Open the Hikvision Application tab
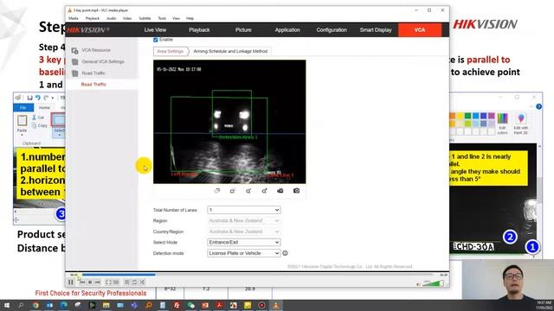 (x=287, y=30)
